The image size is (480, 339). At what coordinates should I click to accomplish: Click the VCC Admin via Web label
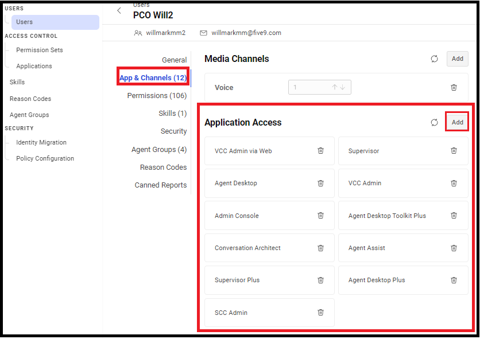click(243, 151)
